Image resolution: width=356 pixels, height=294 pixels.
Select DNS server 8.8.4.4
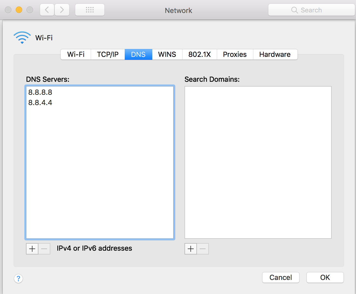(x=100, y=103)
